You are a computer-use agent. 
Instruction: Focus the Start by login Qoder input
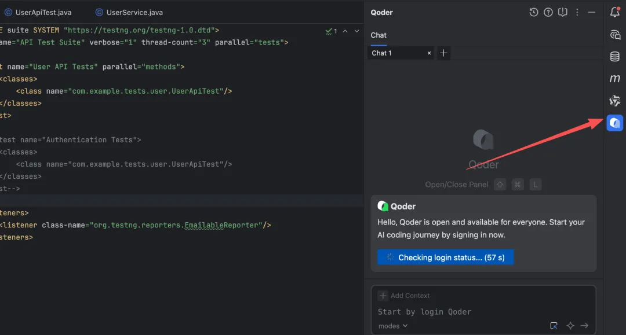click(x=483, y=312)
